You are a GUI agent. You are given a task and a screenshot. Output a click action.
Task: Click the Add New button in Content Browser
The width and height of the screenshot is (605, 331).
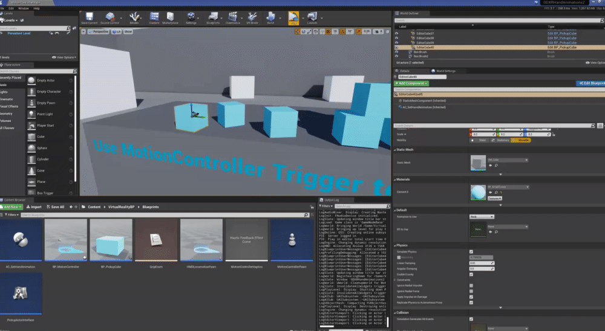click(x=11, y=207)
